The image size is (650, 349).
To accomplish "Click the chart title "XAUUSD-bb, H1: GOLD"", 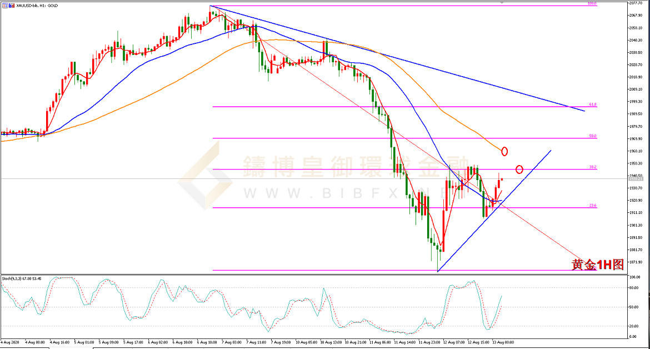I will click(37, 6).
